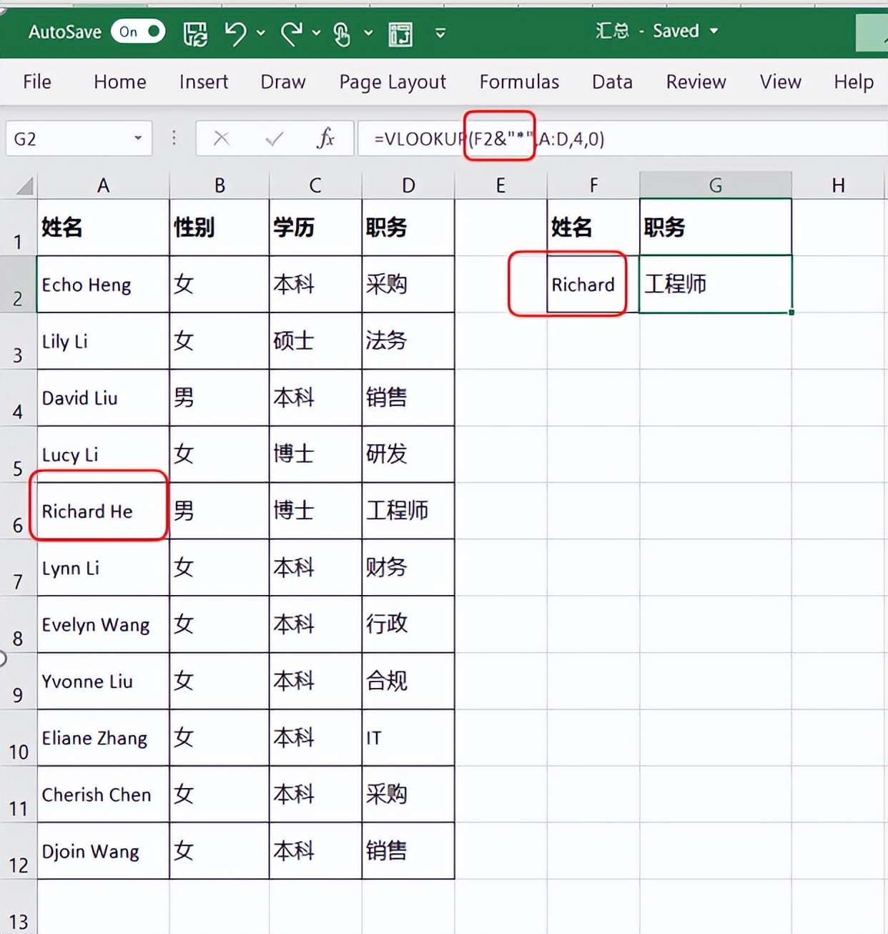Cancel the formula entry with X icon
The width and height of the screenshot is (888, 934).
point(222,139)
